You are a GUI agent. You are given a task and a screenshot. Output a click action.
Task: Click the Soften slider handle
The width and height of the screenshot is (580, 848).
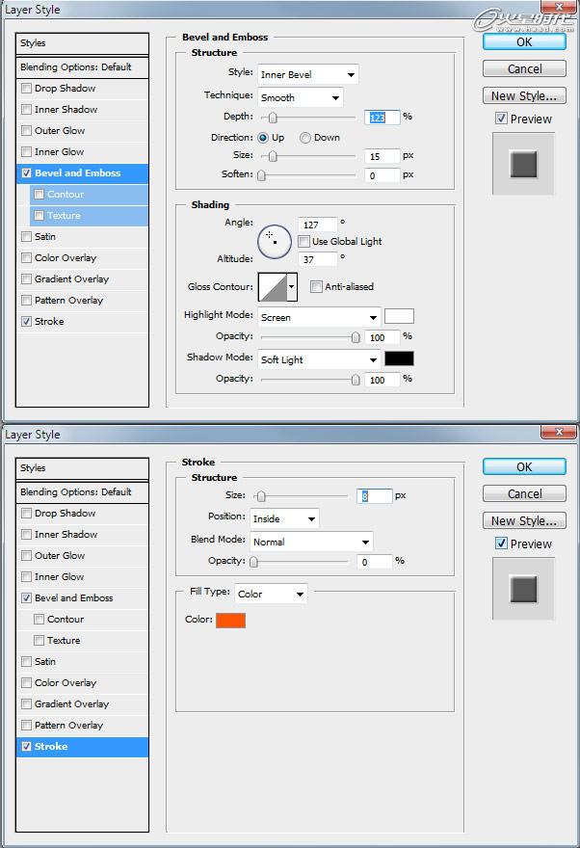pyautogui.click(x=262, y=175)
